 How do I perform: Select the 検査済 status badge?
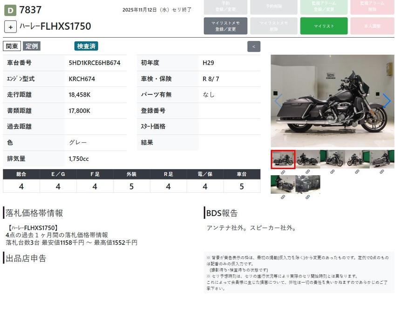tap(86, 46)
